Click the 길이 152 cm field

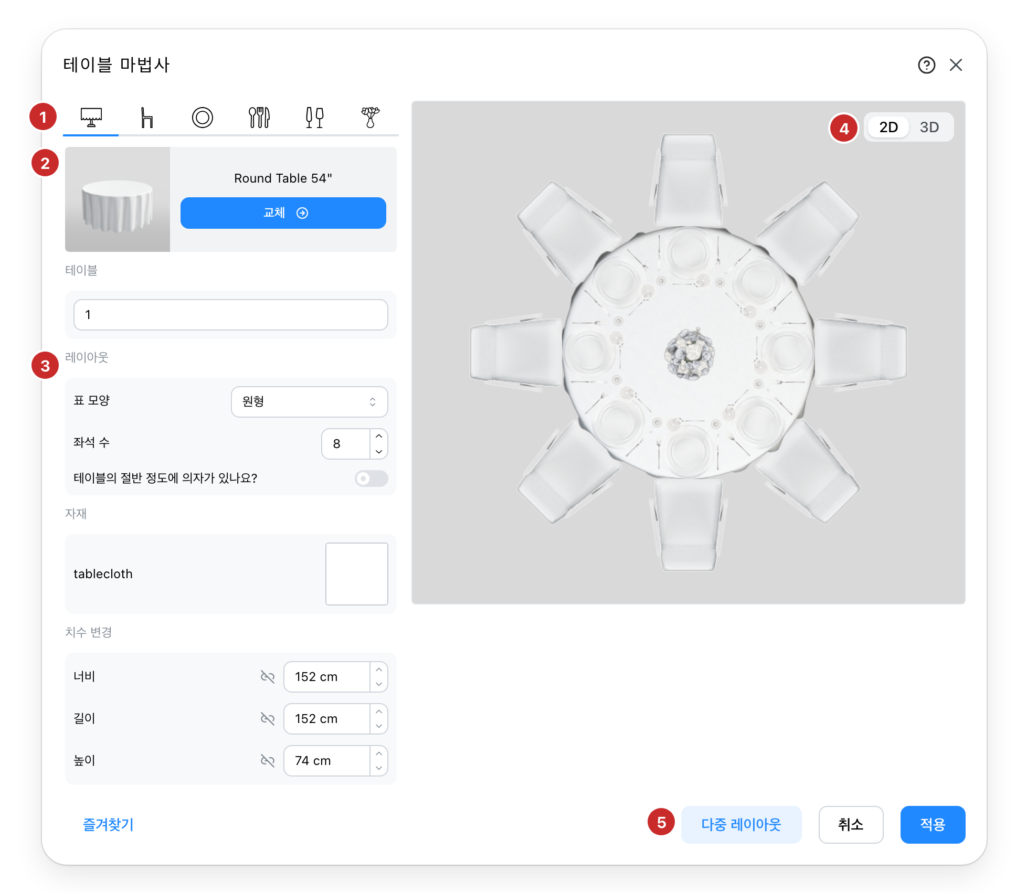[327, 719]
